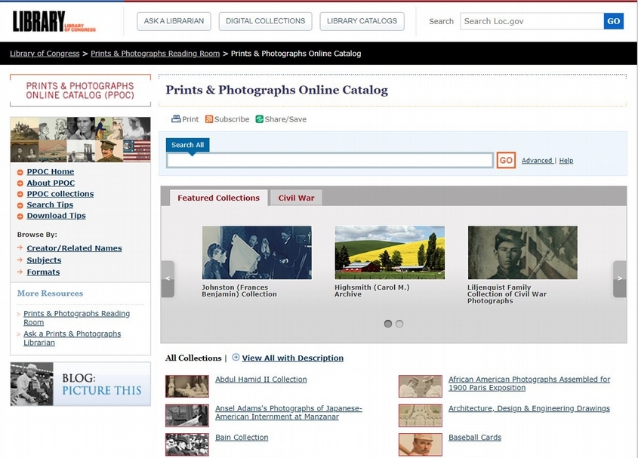Open Digital Collections
The image size is (638, 458).
coord(265,21)
